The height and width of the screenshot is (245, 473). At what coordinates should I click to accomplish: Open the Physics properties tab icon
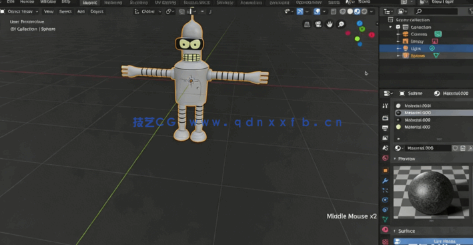(x=385, y=200)
